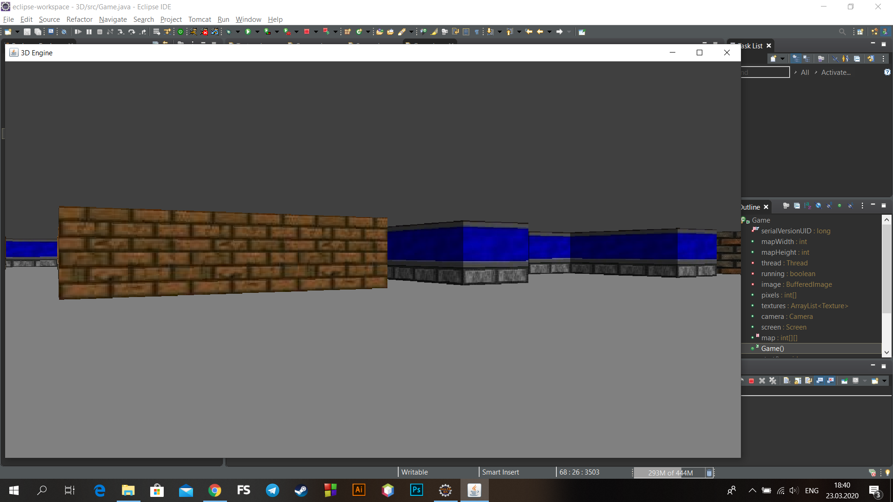893x502 pixels.
Task: Open the Refactor menu
Action: point(79,20)
